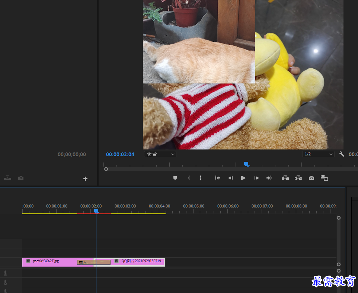
Task: Play the sequence in Program monitor
Action: [x=243, y=178]
